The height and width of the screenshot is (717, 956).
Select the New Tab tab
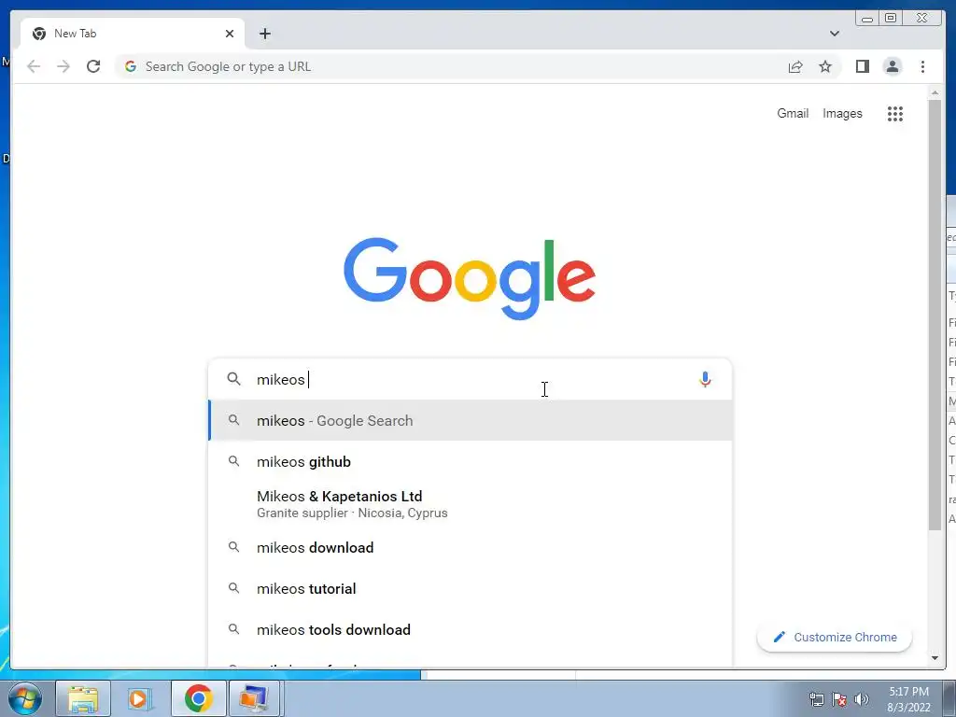click(x=133, y=34)
